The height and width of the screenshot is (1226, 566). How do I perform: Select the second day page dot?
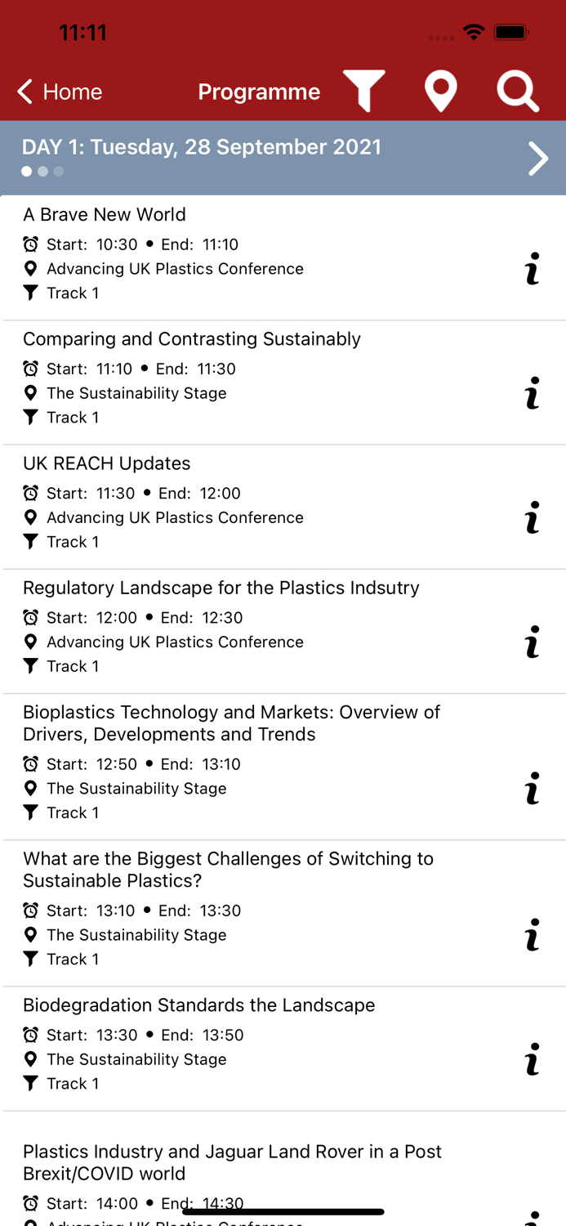click(x=42, y=172)
